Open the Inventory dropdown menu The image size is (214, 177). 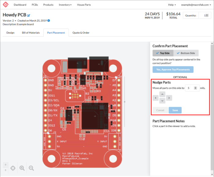65,5
